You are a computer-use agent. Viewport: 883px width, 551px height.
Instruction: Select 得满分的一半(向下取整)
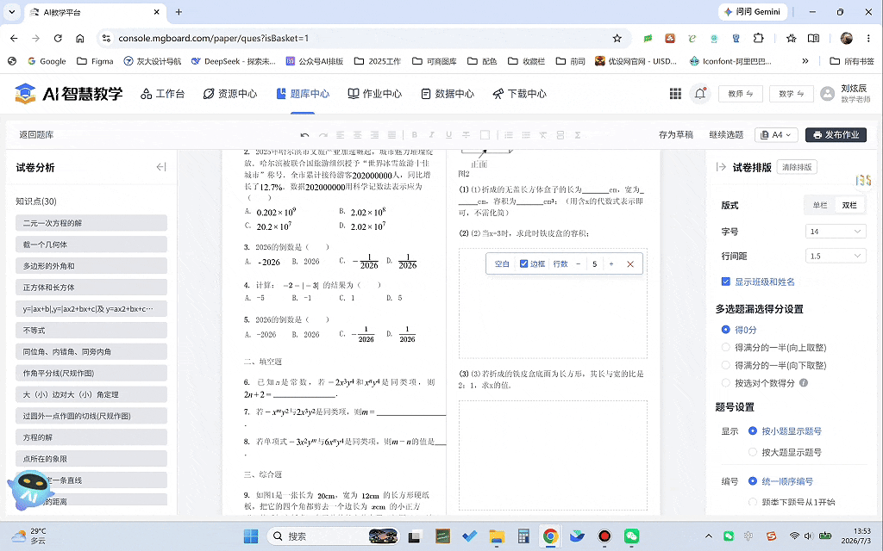[726, 365]
